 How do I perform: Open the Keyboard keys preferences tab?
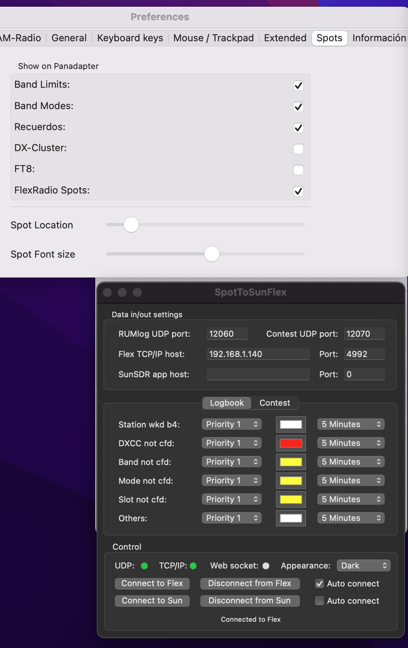(130, 38)
